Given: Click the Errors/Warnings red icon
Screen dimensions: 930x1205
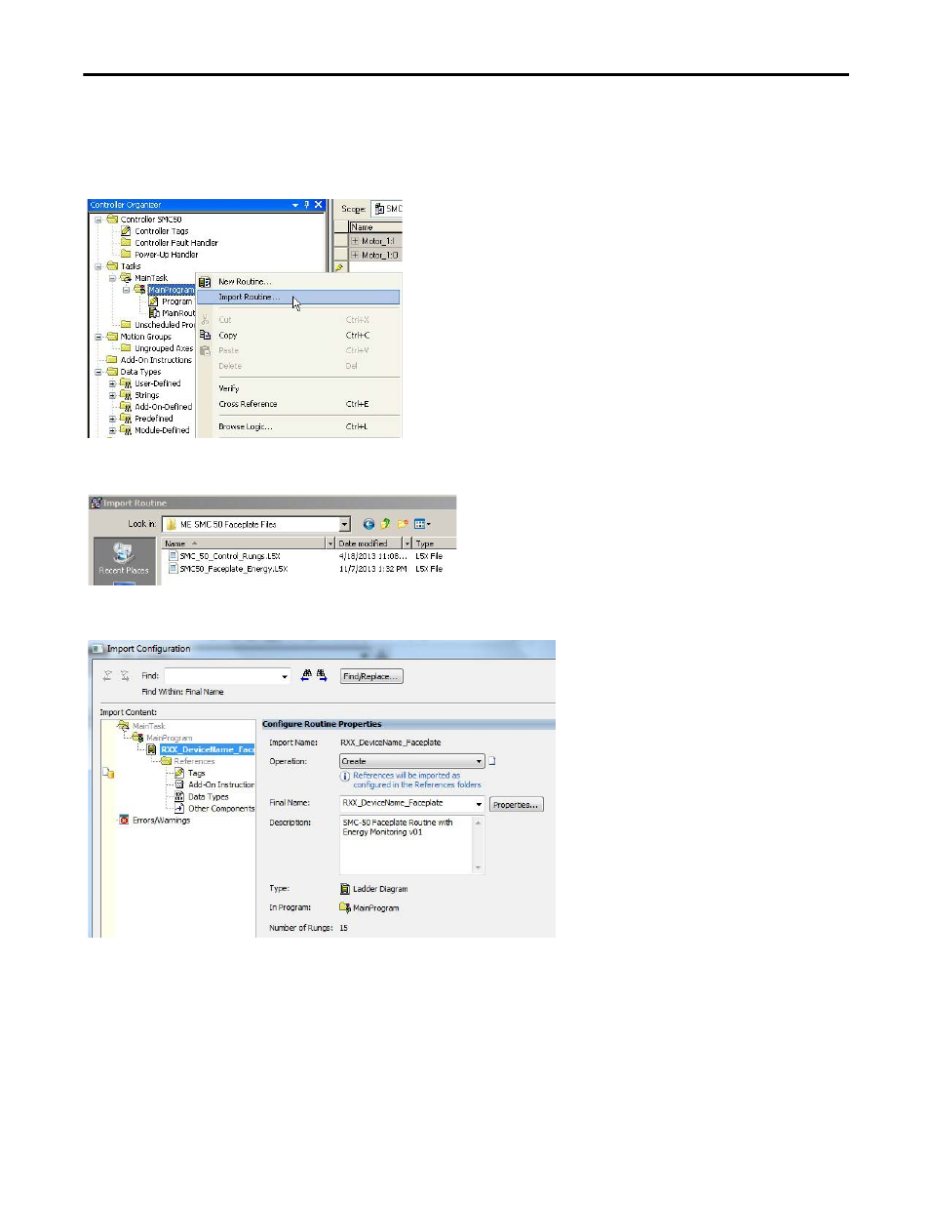Looking at the screenshot, I should click(x=124, y=820).
